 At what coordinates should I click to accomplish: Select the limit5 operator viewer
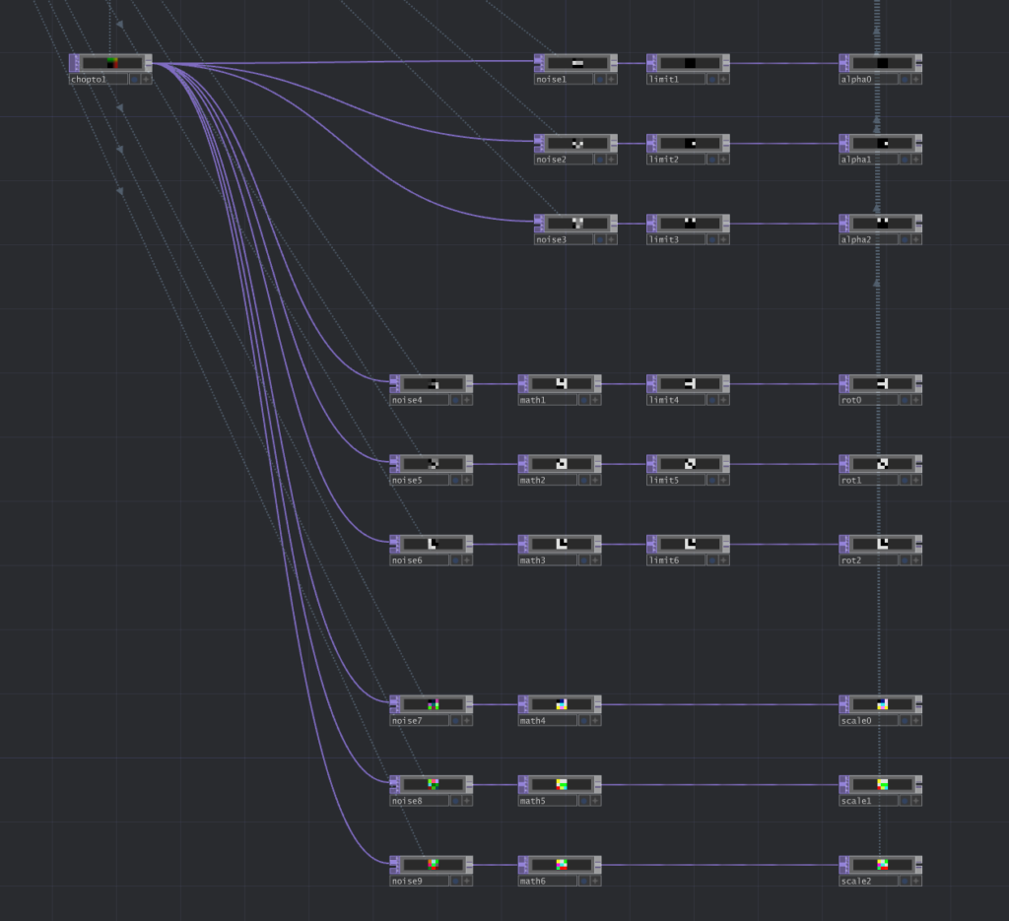tap(690, 463)
